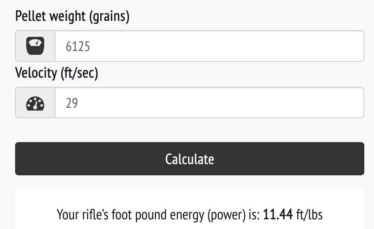Click the words 'Pellet weight' above the field
This screenshot has width=374, height=229.
point(51,16)
